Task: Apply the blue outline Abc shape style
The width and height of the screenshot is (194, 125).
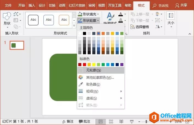Action: (49, 20)
